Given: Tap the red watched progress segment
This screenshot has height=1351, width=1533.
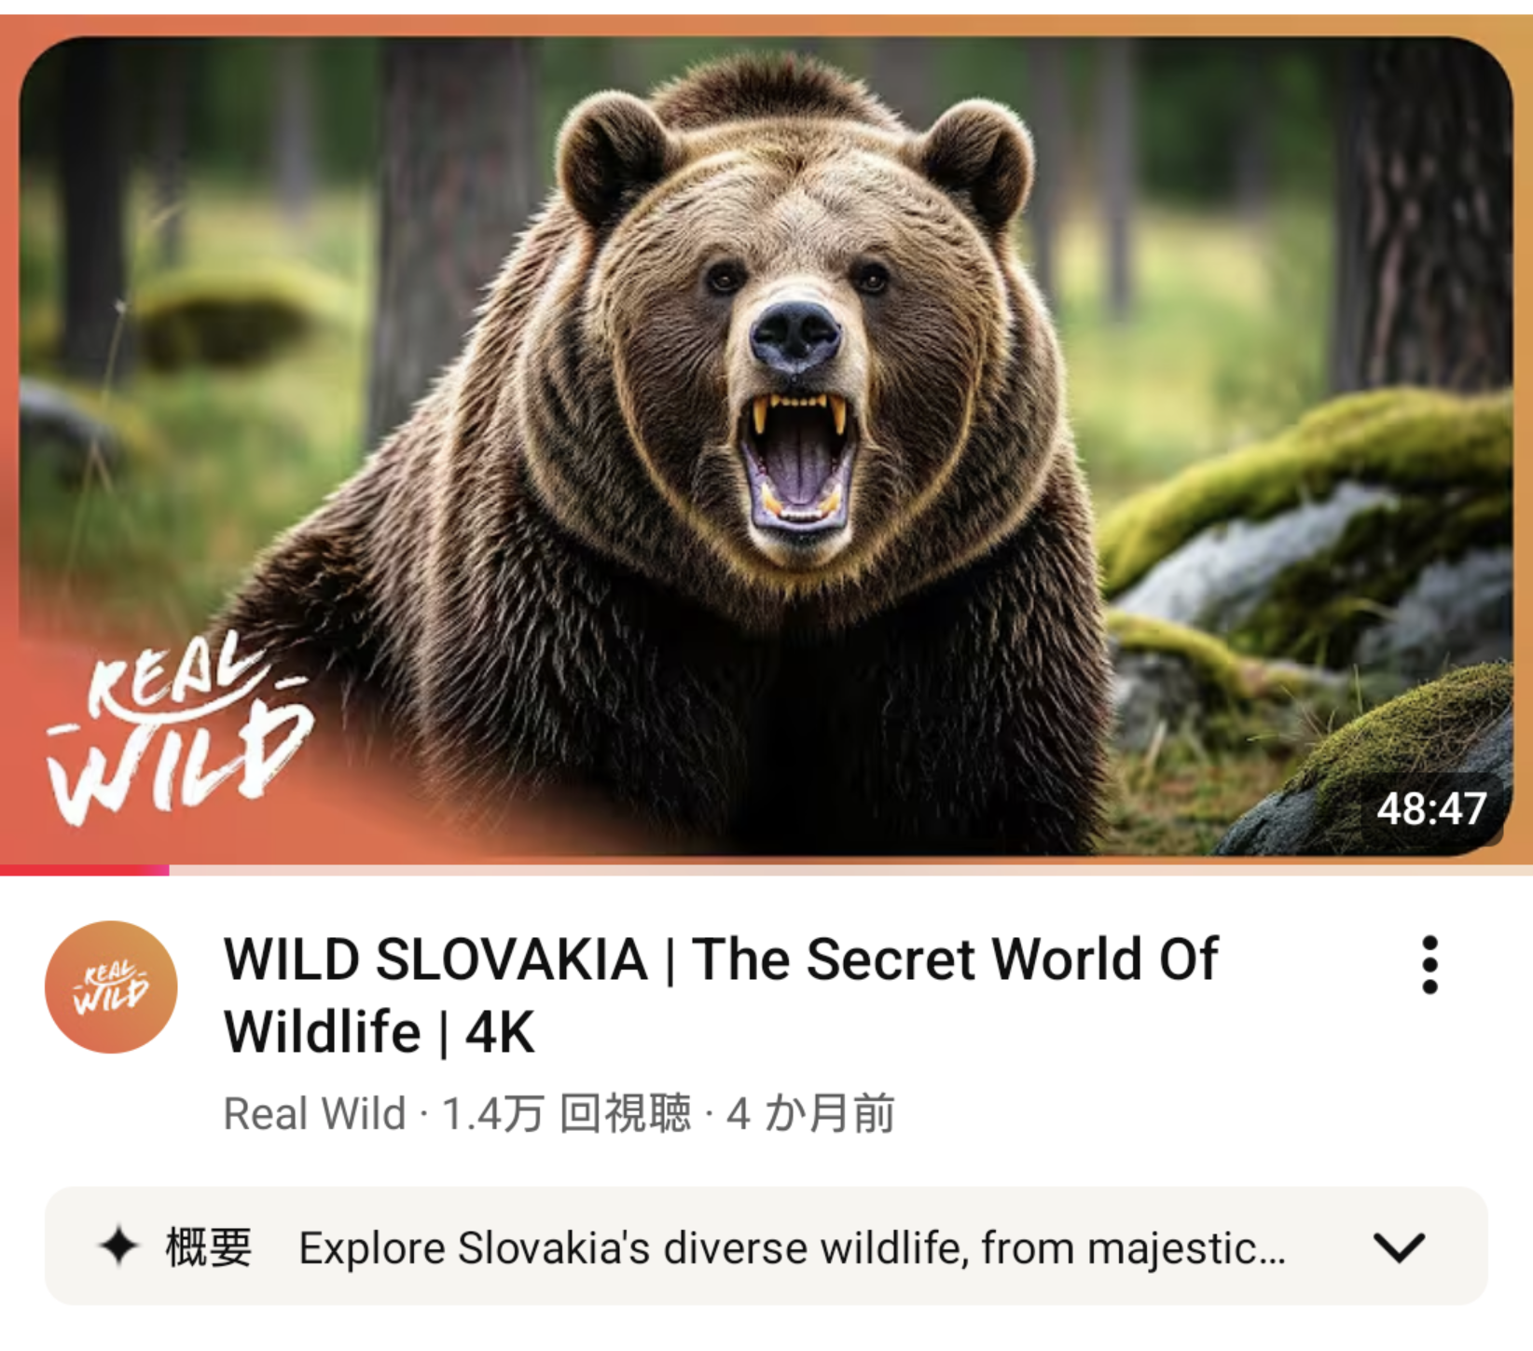Looking at the screenshot, I should coord(85,870).
